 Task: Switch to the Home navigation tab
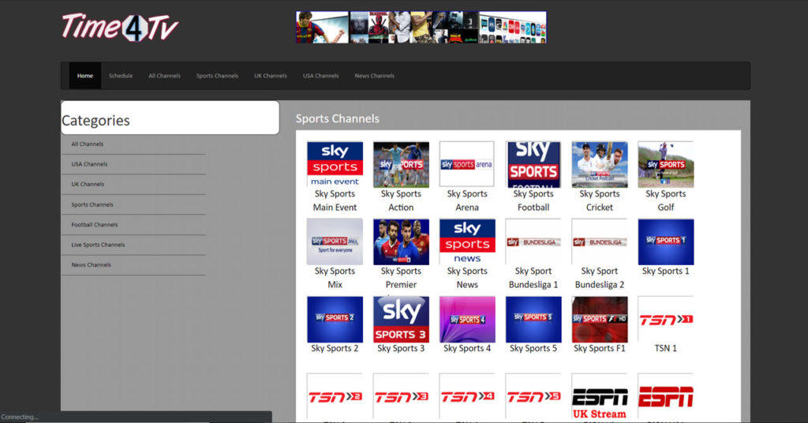pyautogui.click(x=85, y=76)
